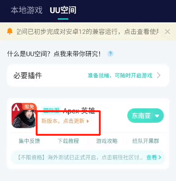Expand the 东南亚 region dropdown arrow
The height and width of the screenshot is (181, 176).
coord(157,116)
